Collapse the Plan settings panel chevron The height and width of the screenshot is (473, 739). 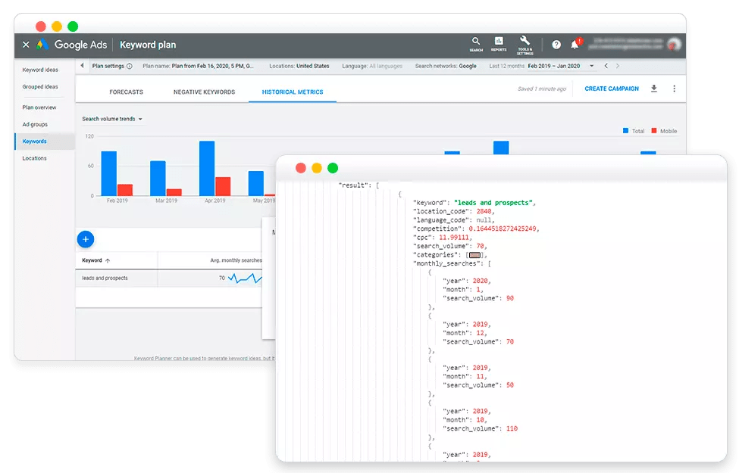(82, 67)
